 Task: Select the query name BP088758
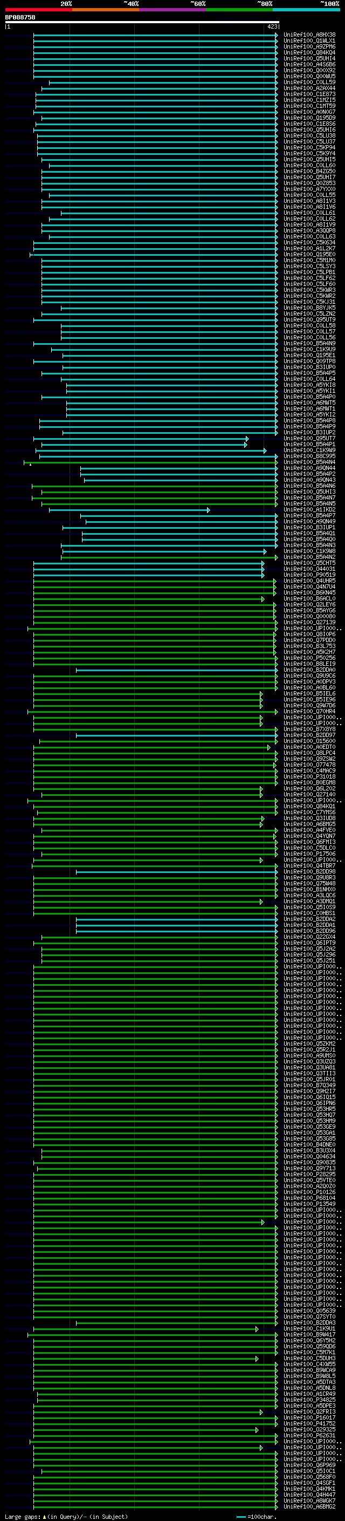click(20, 17)
